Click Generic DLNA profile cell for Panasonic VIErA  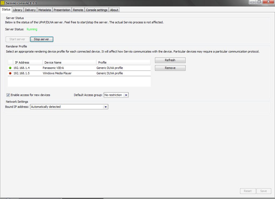click(x=110, y=68)
